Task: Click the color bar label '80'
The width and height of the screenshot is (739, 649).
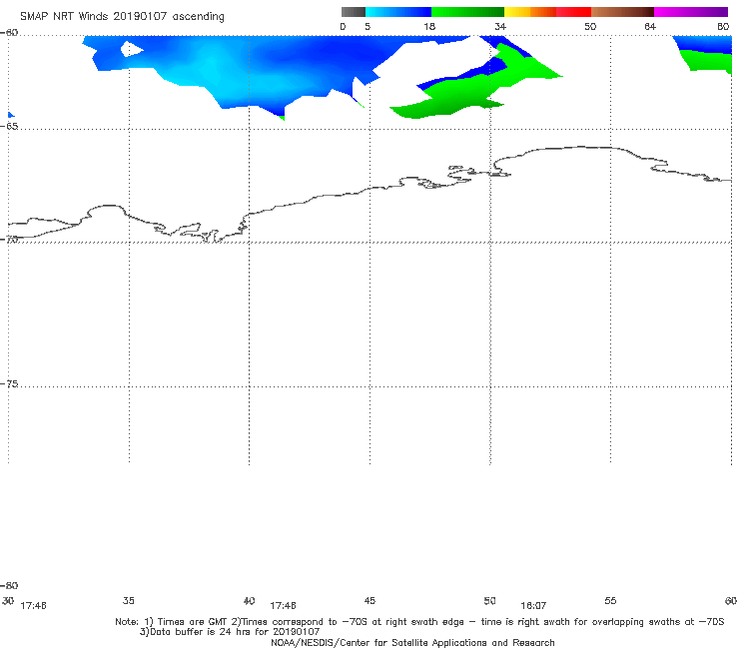Action: tap(723, 27)
